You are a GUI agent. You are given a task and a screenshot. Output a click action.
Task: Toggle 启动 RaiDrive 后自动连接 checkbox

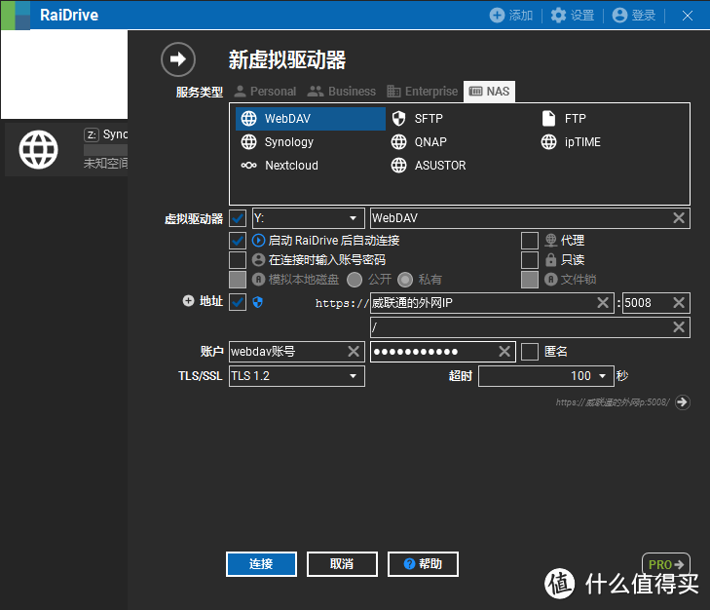238,240
